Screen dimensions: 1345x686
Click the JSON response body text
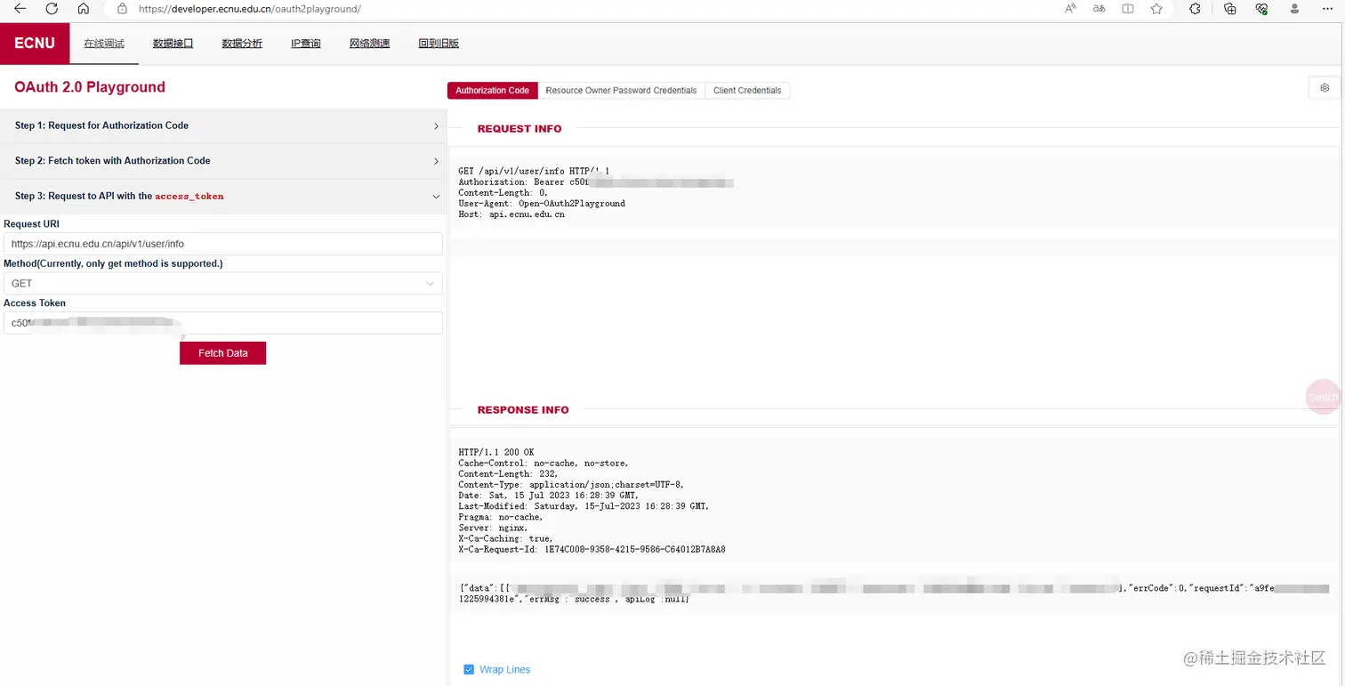[894, 593]
